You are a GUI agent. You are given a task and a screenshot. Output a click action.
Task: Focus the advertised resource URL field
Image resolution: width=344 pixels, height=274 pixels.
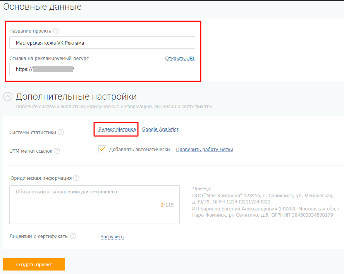102,69
